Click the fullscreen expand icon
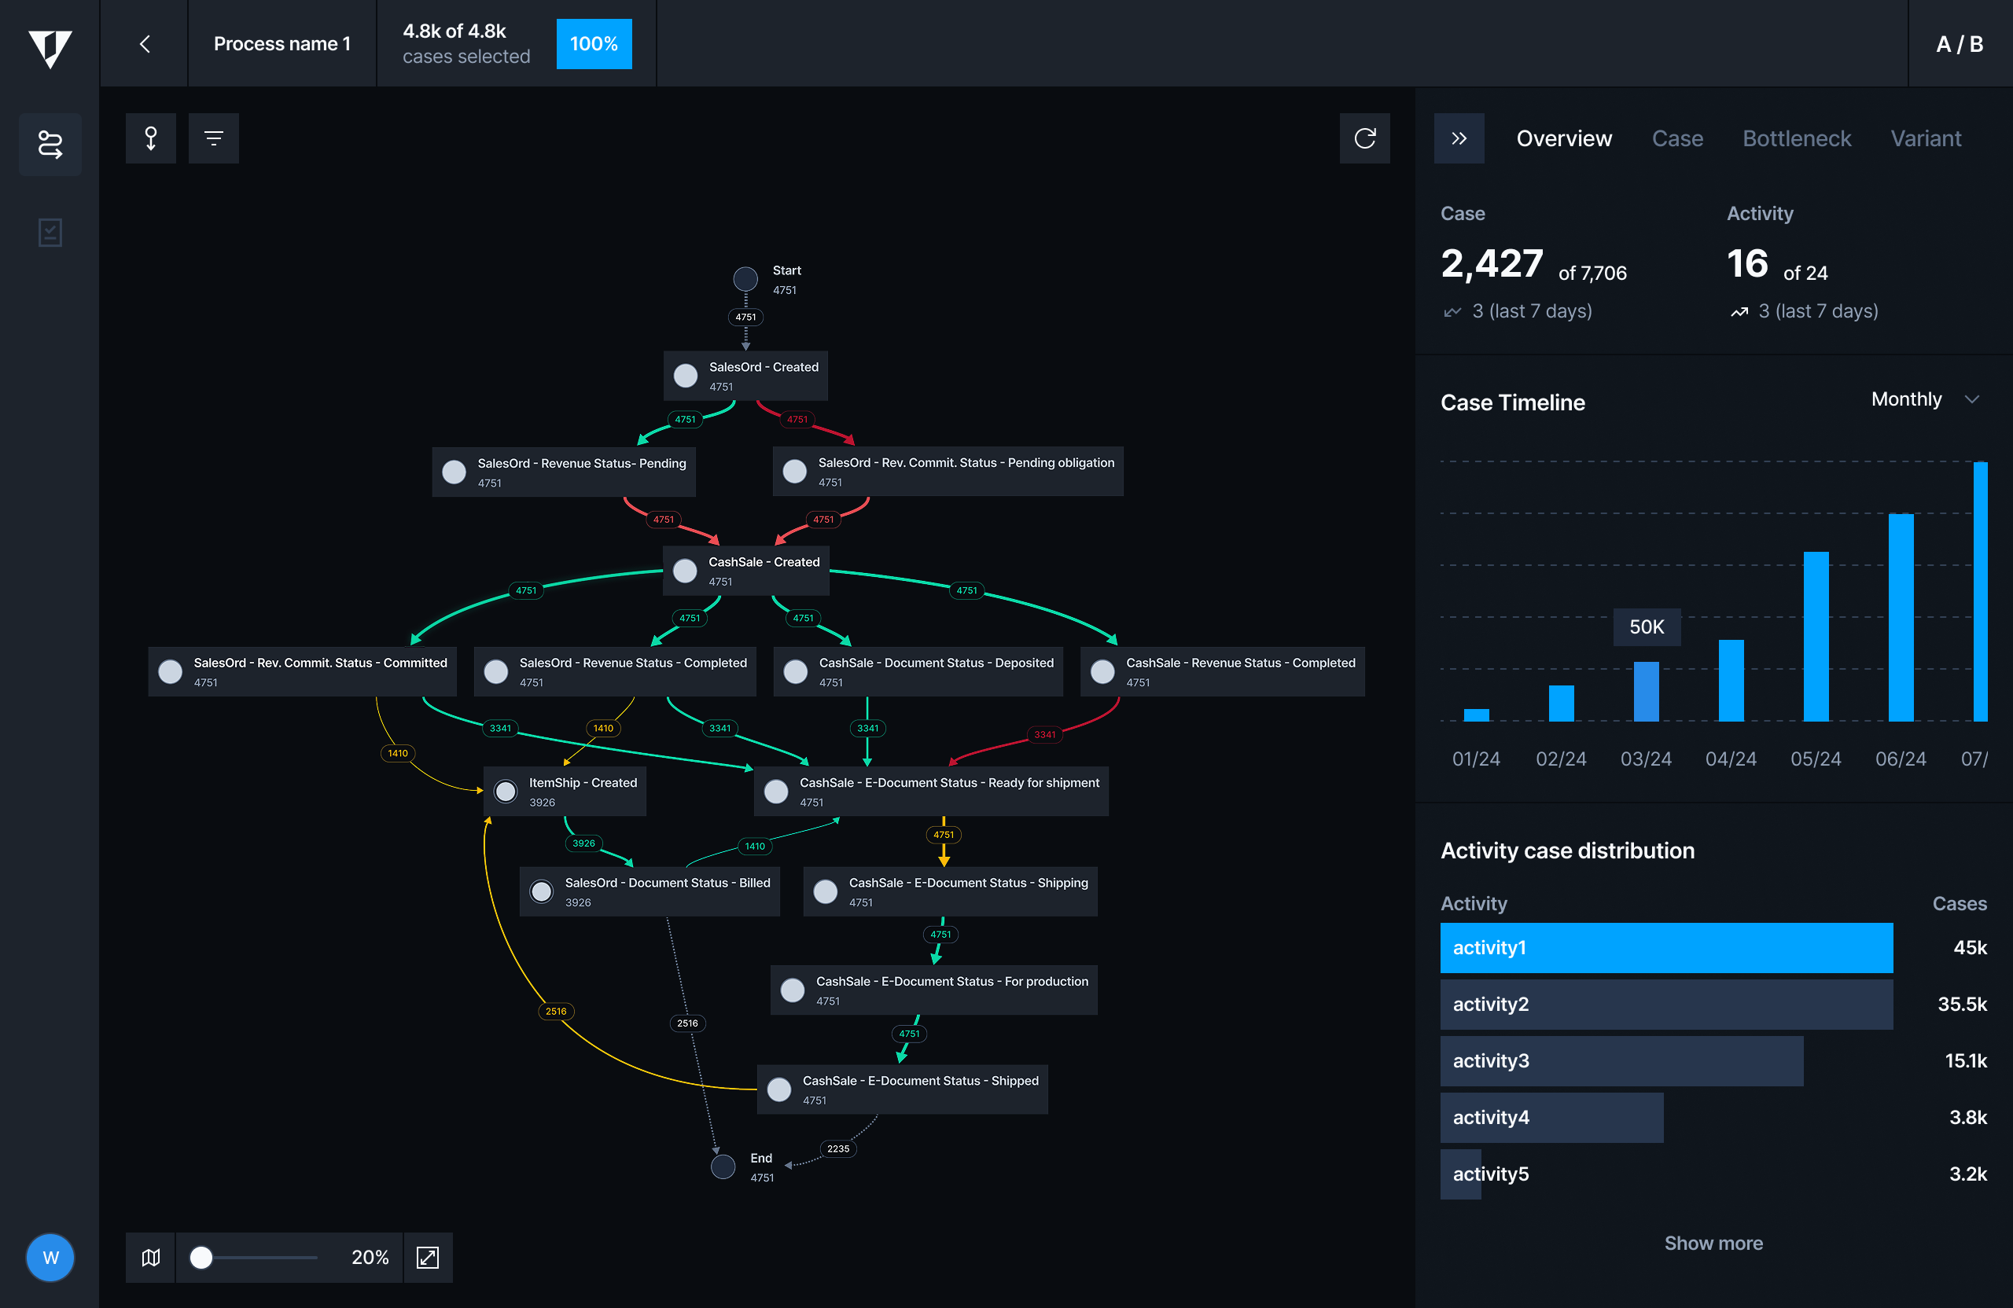This screenshot has height=1308, width=2013. coord(428,1257)
